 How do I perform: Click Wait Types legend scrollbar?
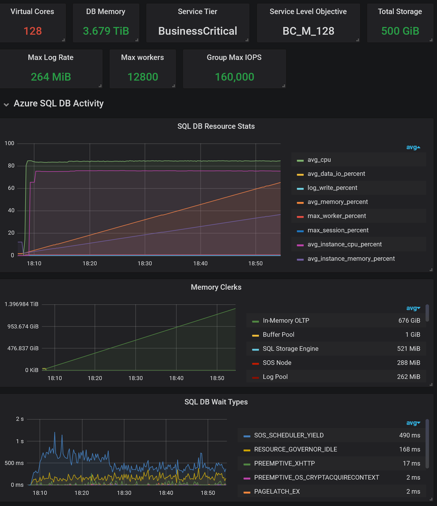point(427,443)
